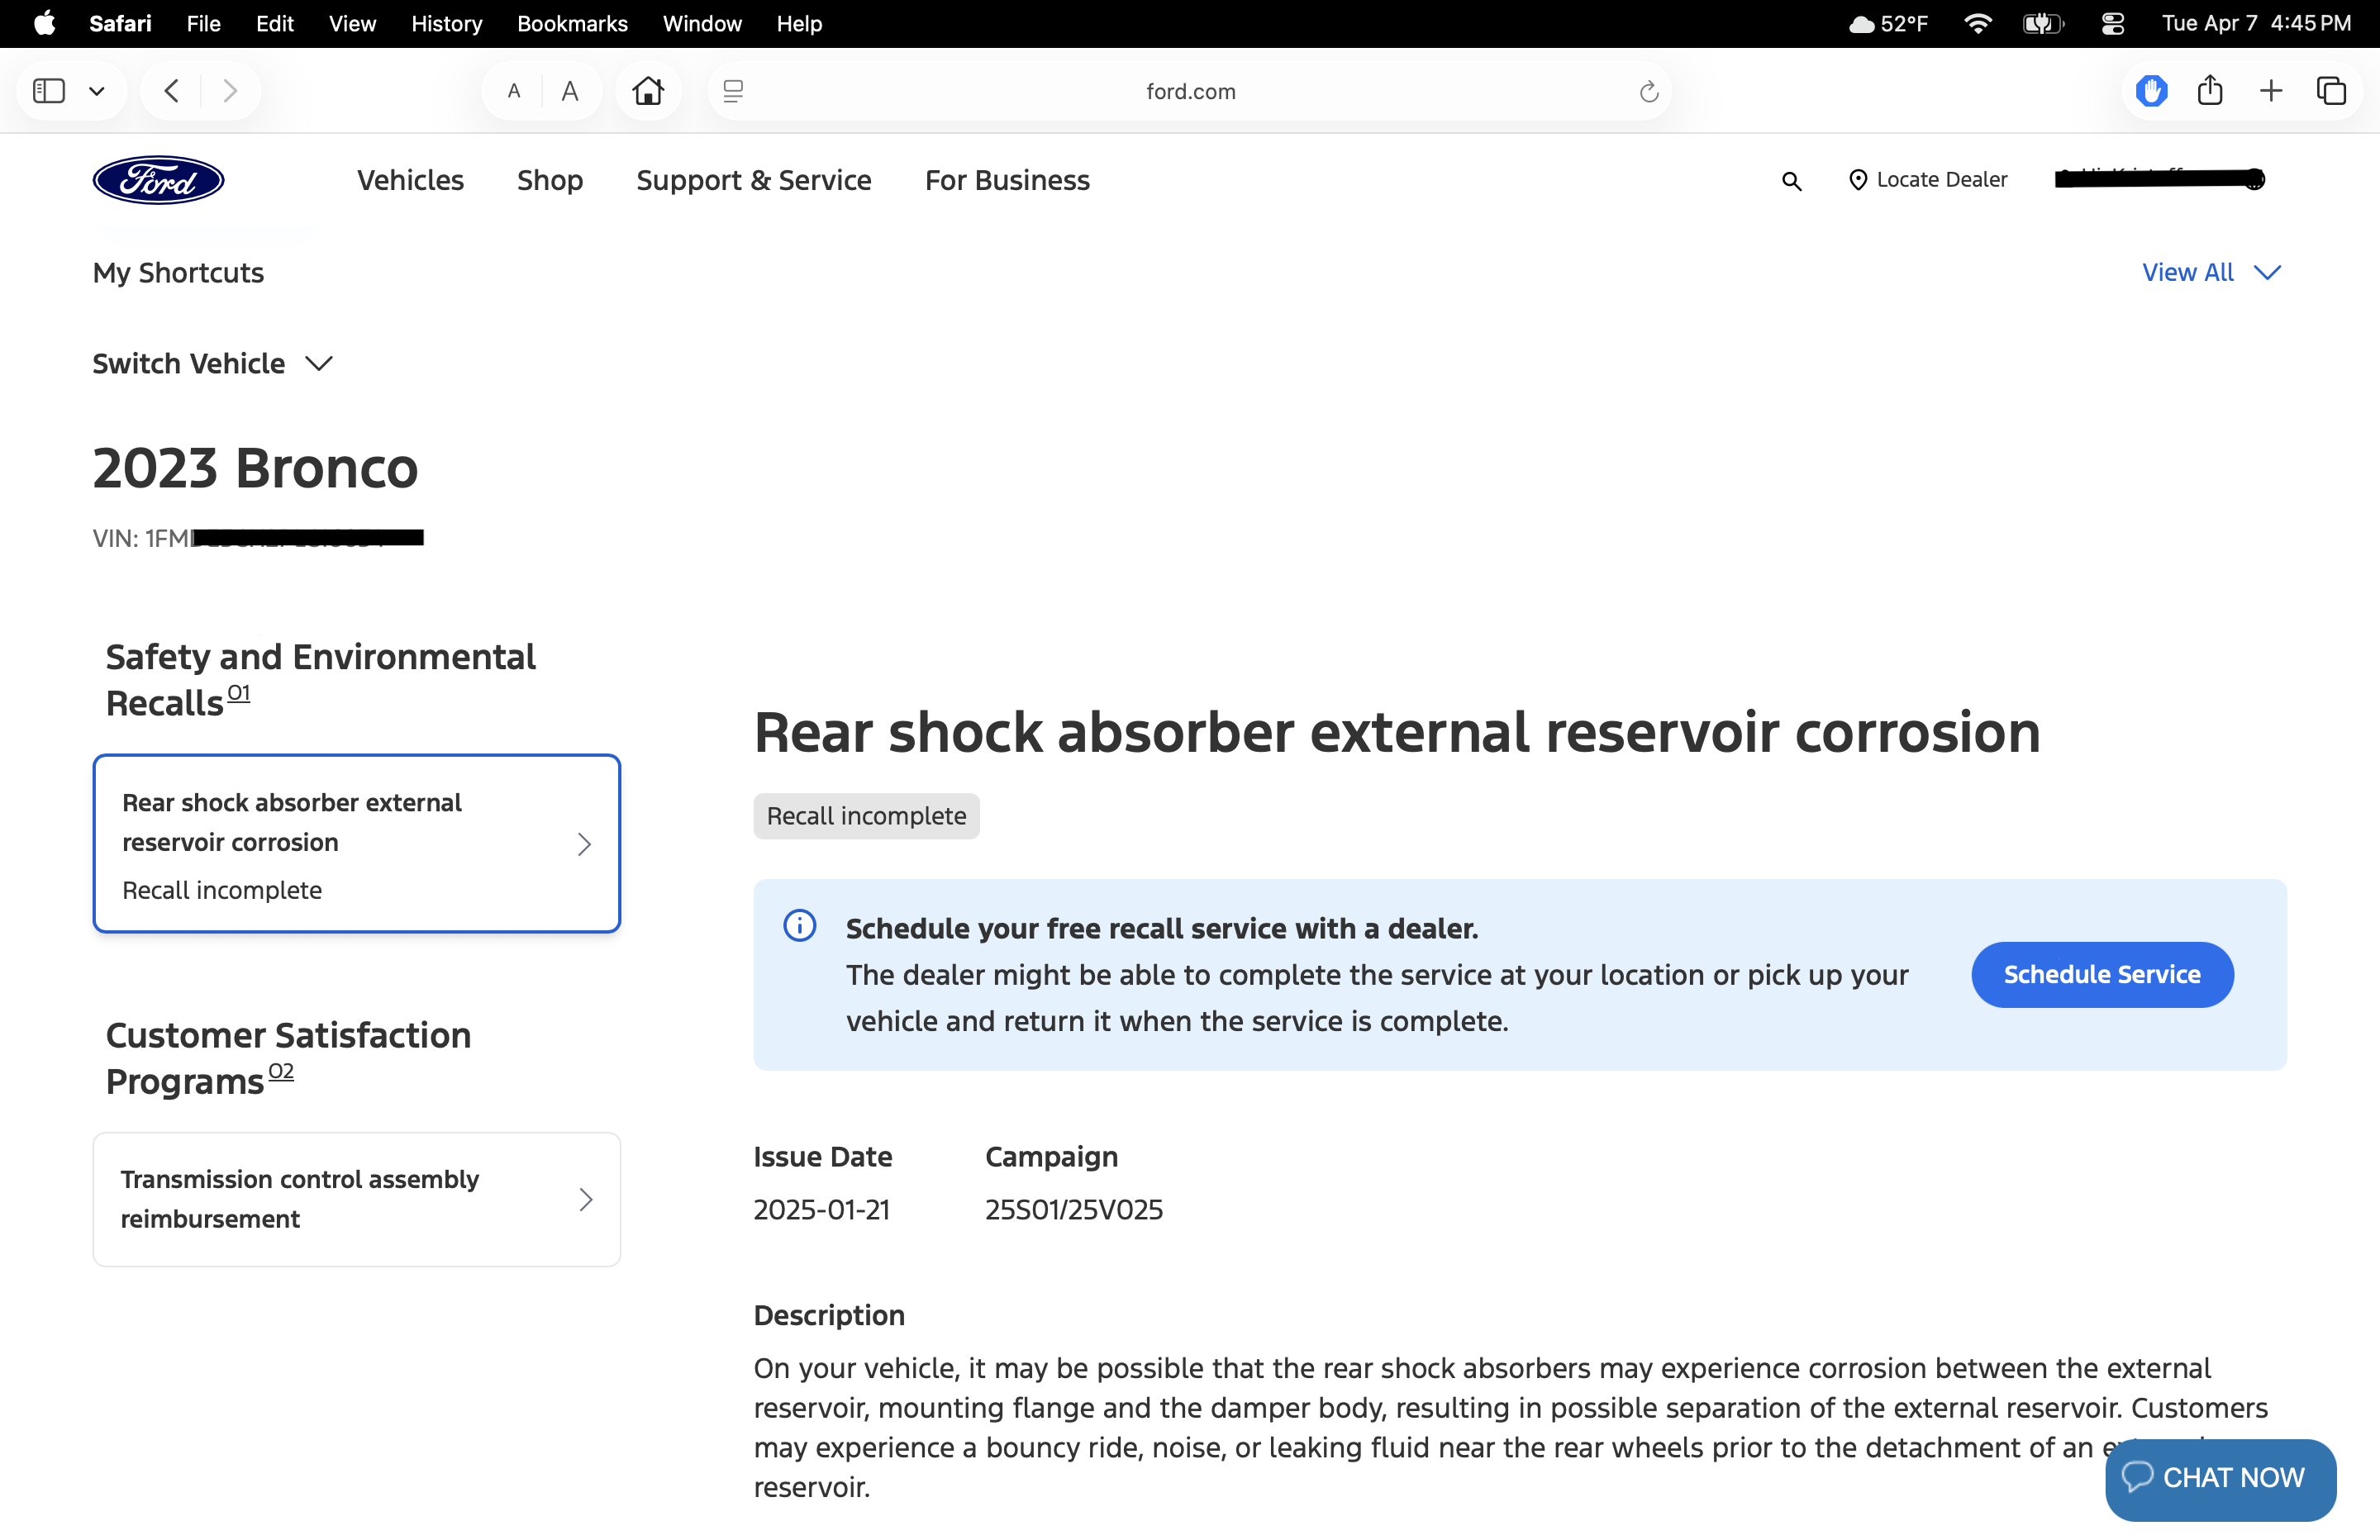Open the Safari share icon
Image resolution: width=2380 pixels, height=1540 pixels.
[2210, 91]
